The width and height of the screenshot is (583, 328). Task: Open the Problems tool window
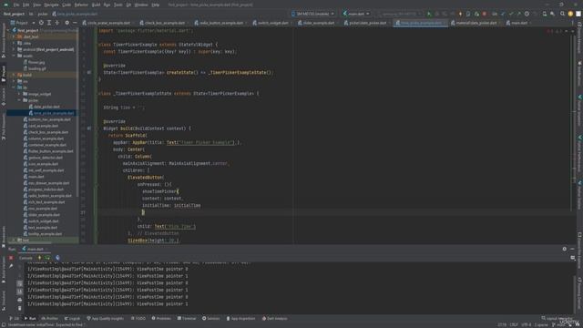161,318
